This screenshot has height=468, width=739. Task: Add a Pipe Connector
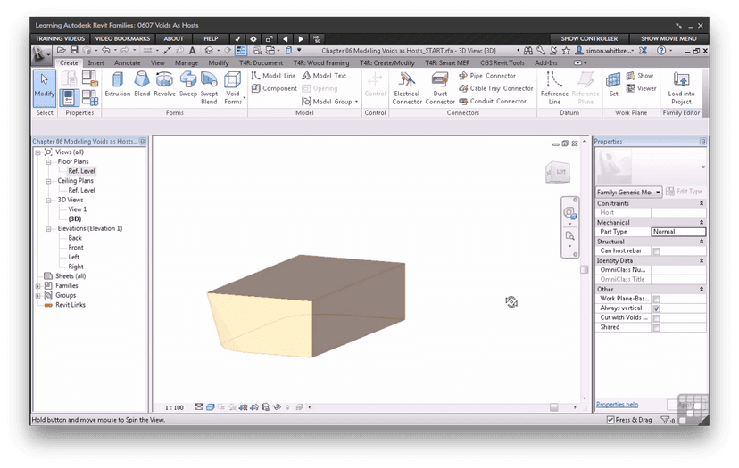click(x=487, y=76)
